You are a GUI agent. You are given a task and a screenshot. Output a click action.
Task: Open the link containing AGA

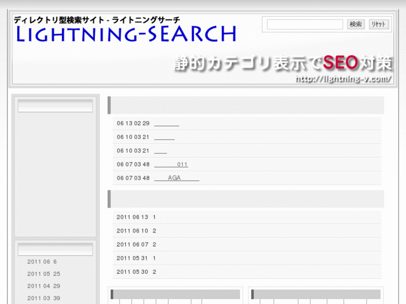pos(176,178)
